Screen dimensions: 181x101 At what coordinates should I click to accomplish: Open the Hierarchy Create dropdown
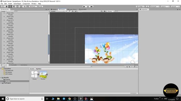coord(3,11)
